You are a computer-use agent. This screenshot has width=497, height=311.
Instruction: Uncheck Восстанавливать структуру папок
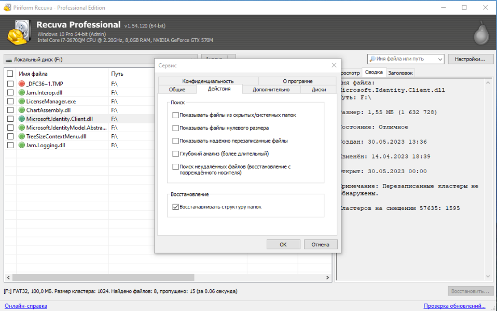pyautogui.click(x=175, y=207)
